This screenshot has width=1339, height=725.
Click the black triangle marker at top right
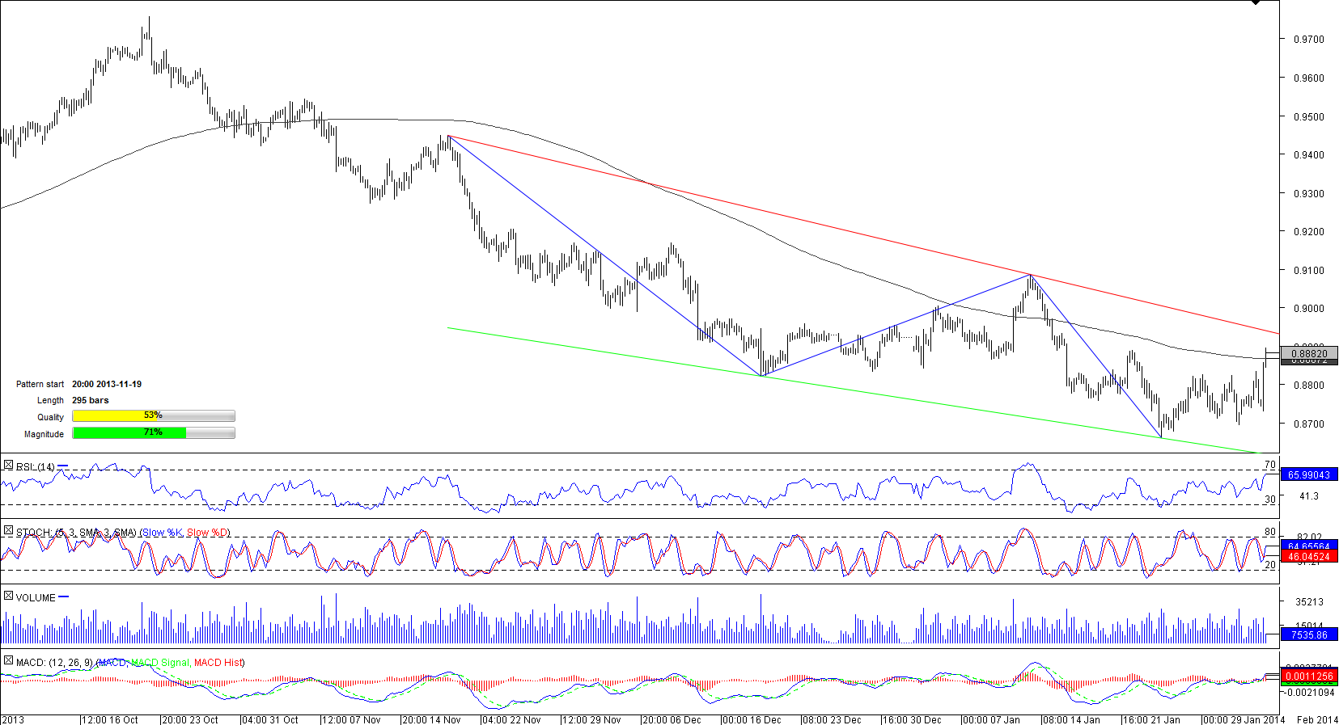[x=1256, y=3]
